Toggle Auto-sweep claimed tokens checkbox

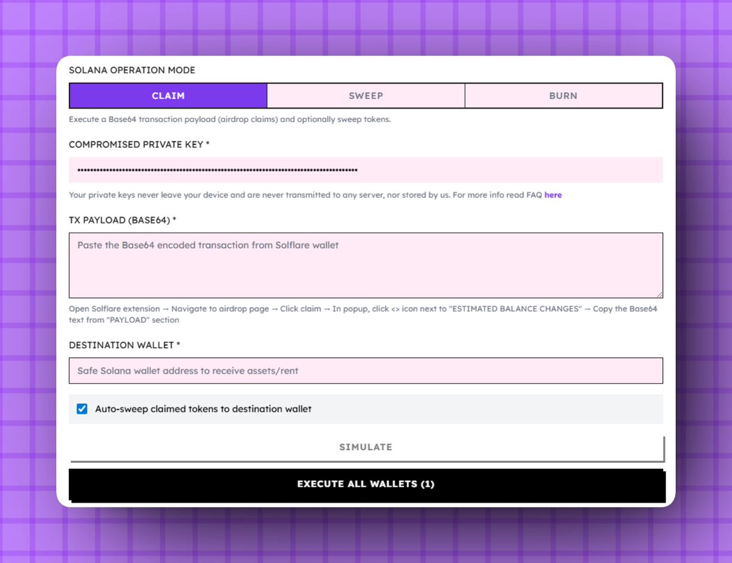82,409
